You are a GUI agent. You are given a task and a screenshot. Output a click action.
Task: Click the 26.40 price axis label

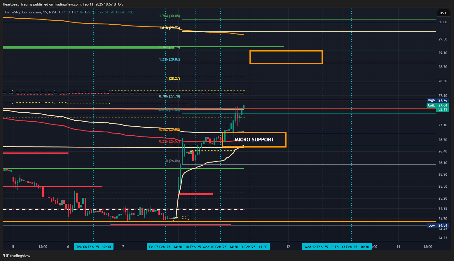point(443,151)
